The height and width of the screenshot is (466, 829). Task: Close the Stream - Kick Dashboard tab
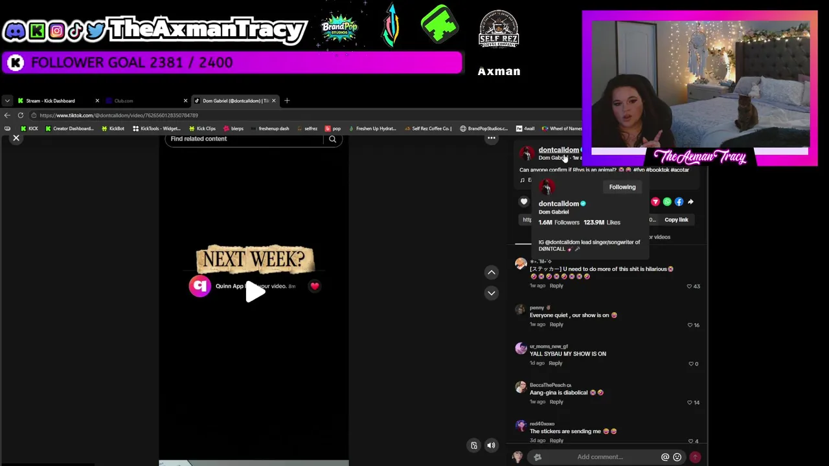[x=97, y=101]
